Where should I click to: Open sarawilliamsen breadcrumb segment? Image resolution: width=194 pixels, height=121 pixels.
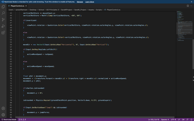pos(22,10)
